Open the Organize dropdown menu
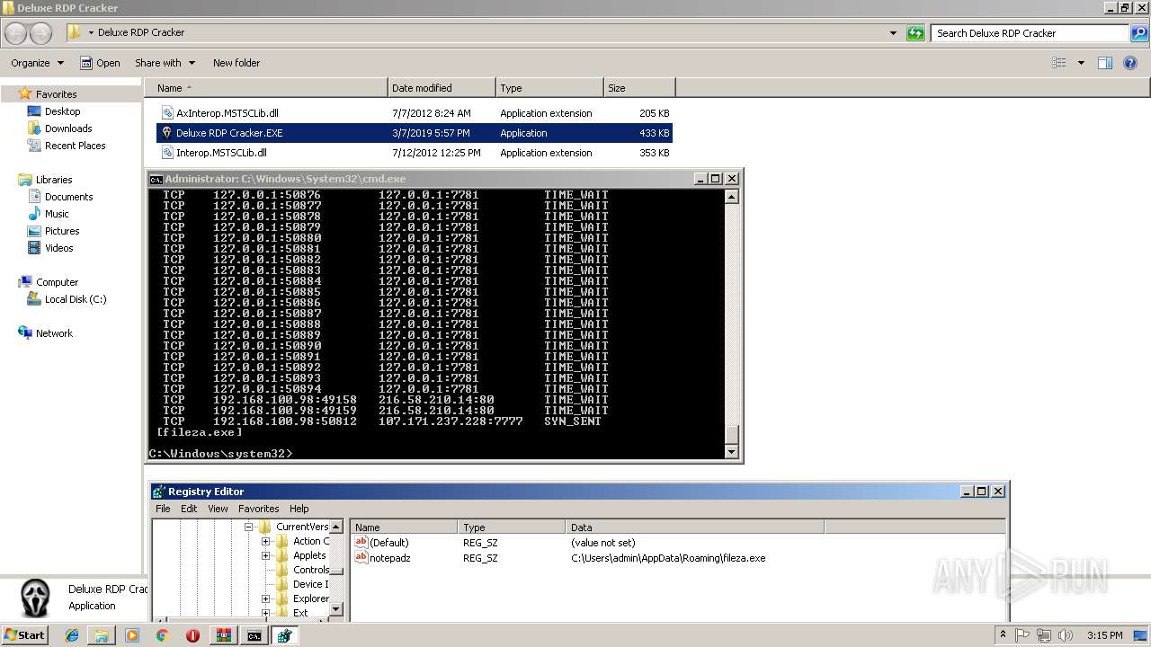The image size is (1151, 647). [38, 63]
